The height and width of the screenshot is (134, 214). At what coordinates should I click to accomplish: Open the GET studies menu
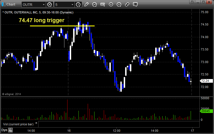pyautogui.click(x=103, y=4)
